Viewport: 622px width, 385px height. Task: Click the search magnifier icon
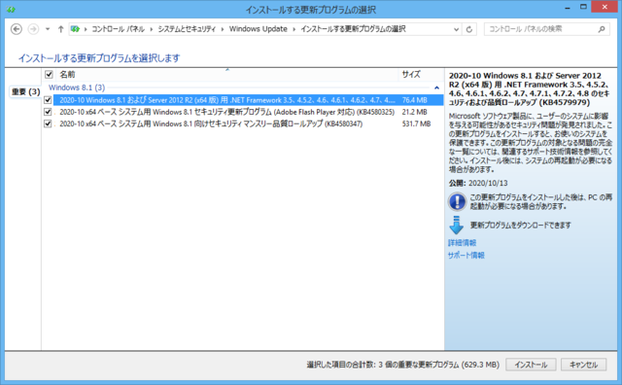tap(602, 29)
